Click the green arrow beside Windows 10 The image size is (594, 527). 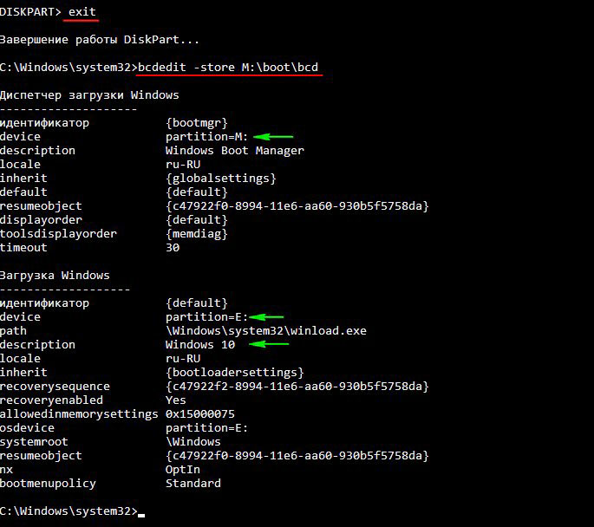(269, 344)
